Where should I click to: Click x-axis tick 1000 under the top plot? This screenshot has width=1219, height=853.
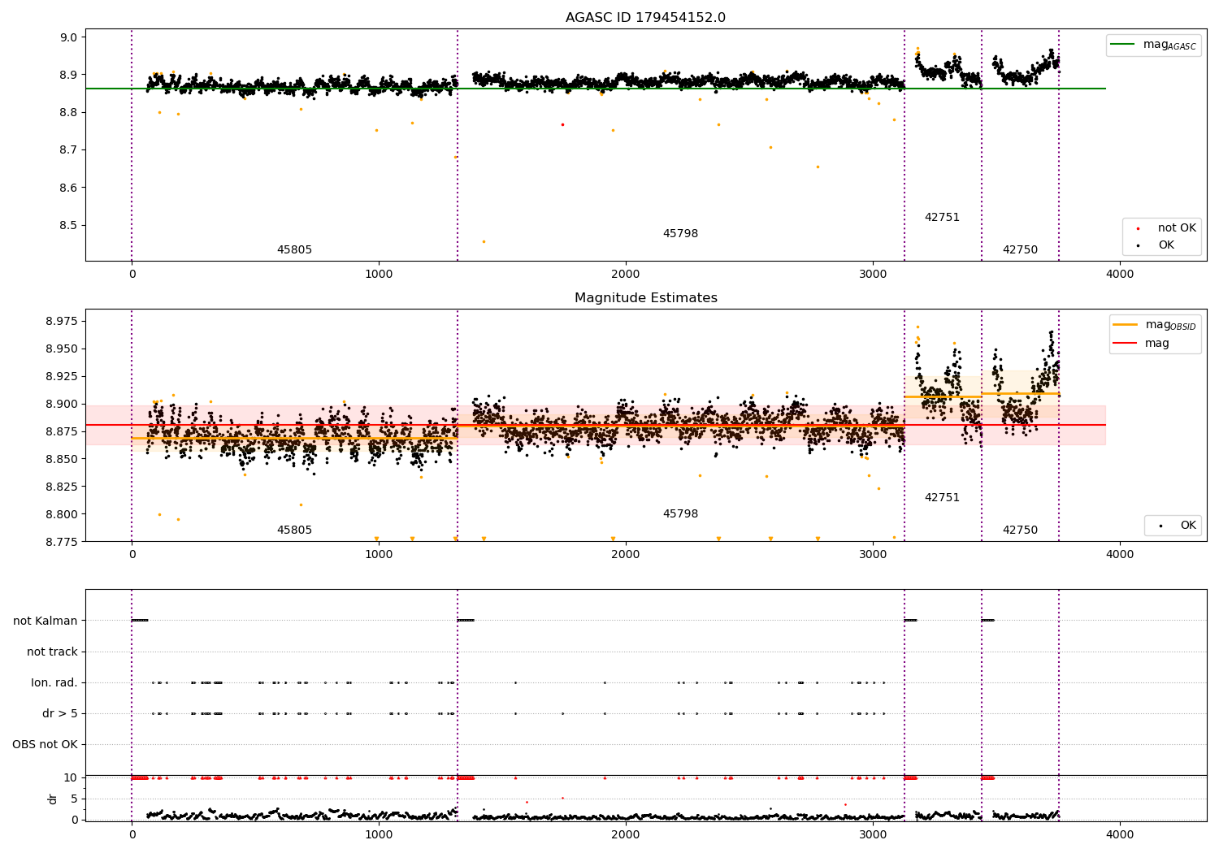click(x=379, y=275)
